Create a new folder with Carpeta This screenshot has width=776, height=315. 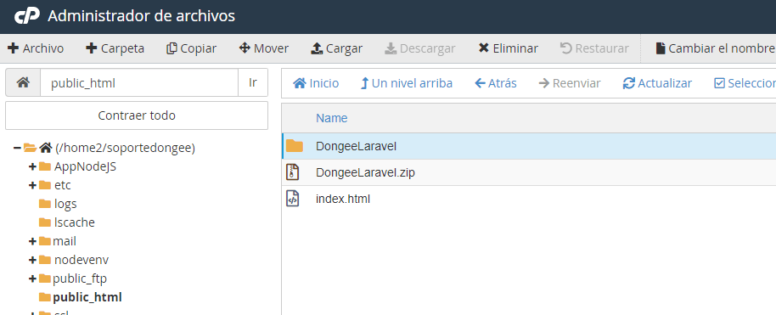point(115,48)
